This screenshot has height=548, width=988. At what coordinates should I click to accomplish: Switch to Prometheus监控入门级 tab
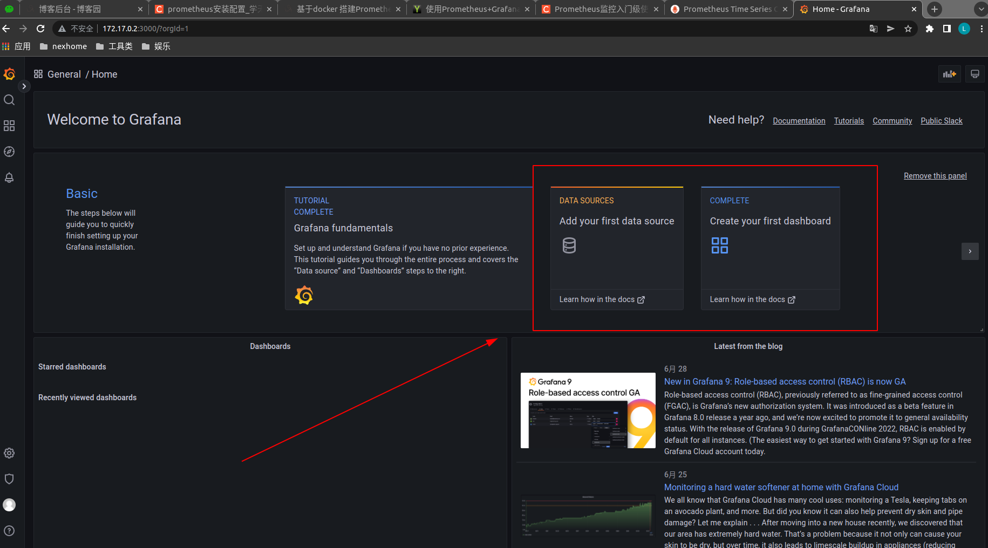[600, 9]
